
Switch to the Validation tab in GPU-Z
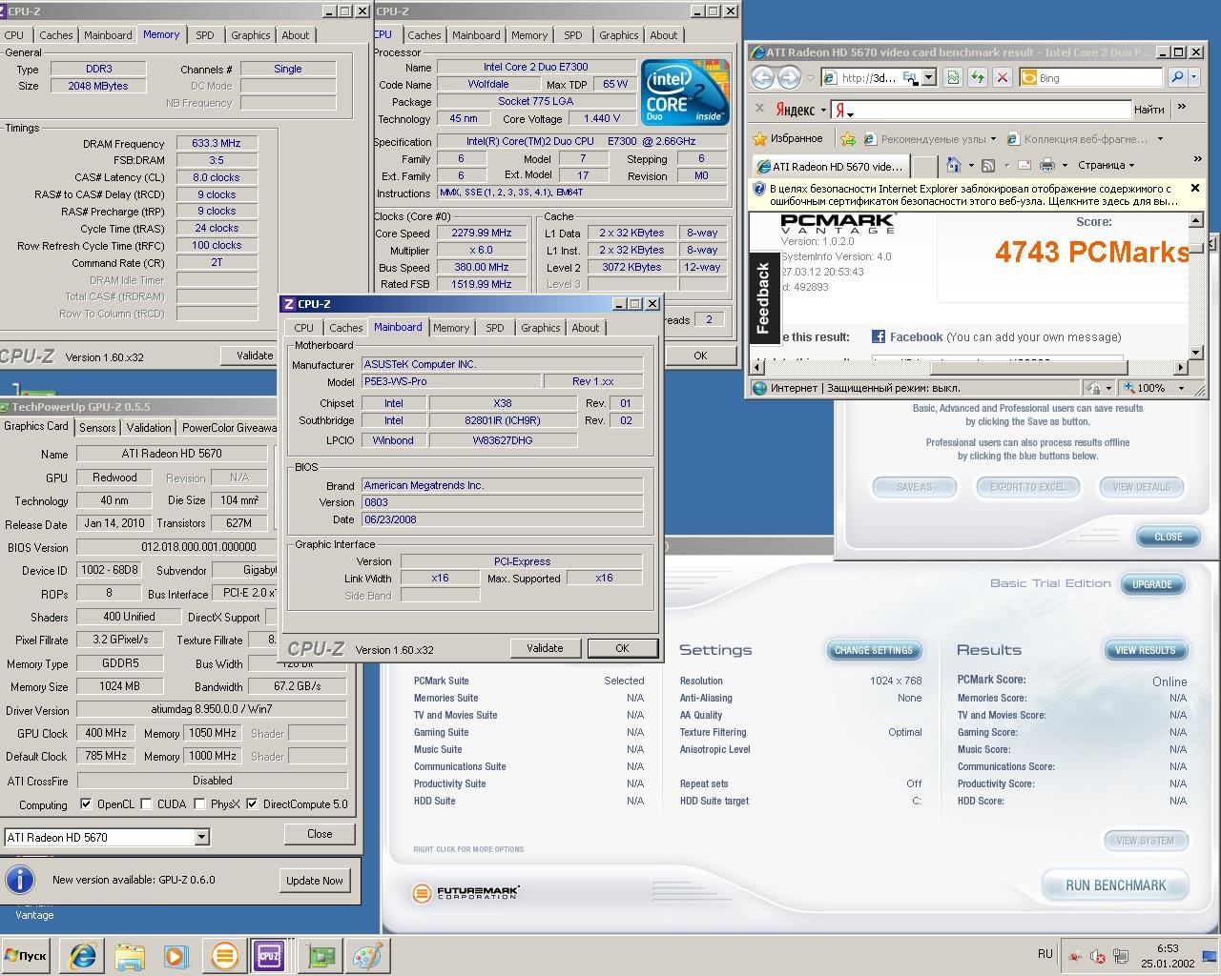(x=149, y=428)
